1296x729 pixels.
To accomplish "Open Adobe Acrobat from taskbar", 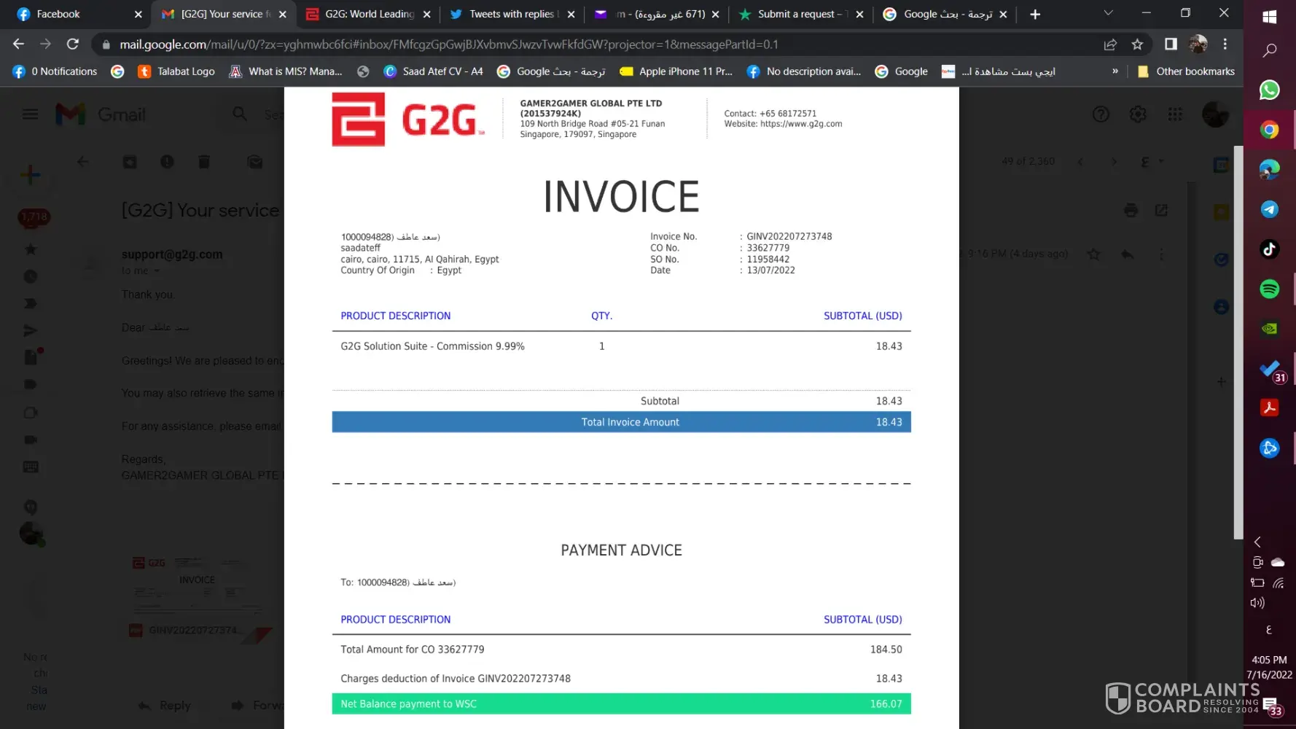I will coord(1269,408).
